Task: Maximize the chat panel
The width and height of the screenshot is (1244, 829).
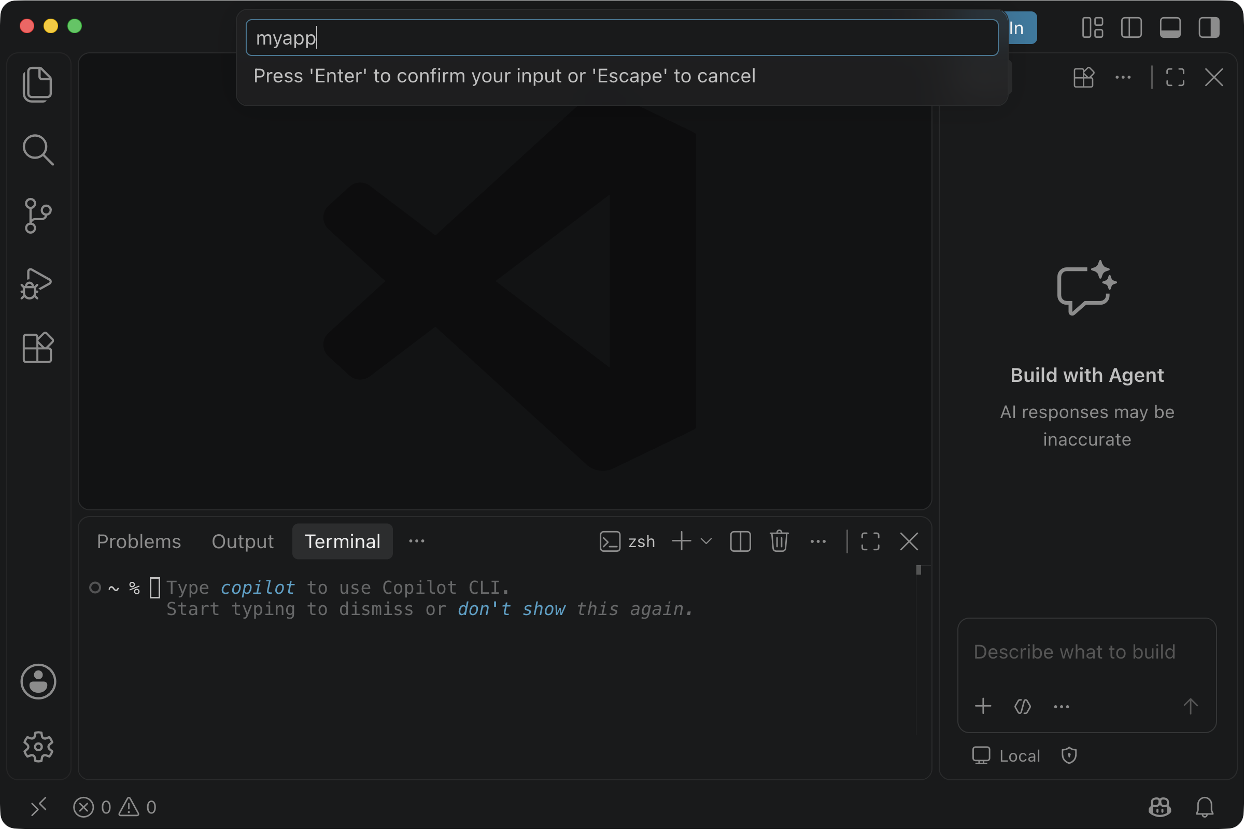Action: 1175,78
